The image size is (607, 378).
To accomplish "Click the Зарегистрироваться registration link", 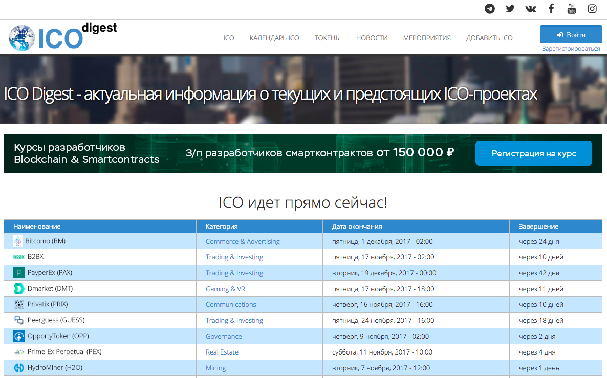I will 571,49.
